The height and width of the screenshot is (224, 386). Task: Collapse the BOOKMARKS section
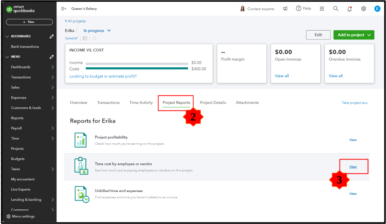click(x=7, y=36)
